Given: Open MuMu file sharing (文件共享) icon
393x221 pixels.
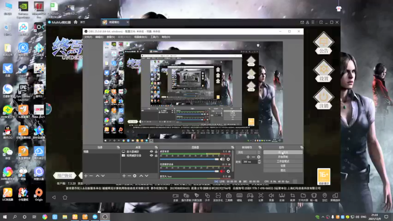Looking at the screenshot, I should point(303,197).
